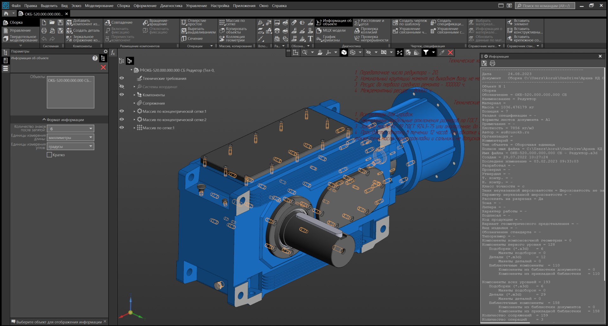Viewport: 608px width, 326px height.
Task: Enable the Кратко checkbox
Action: click(x=49, y=155)
